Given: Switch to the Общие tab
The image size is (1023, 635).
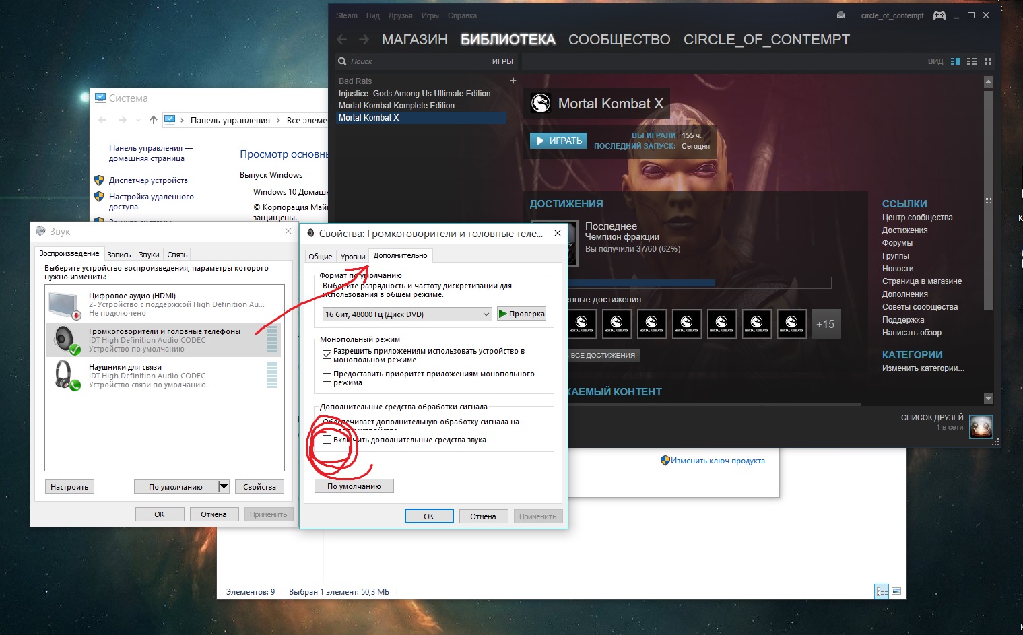Looking at the screenshot, I should (321, 257).
